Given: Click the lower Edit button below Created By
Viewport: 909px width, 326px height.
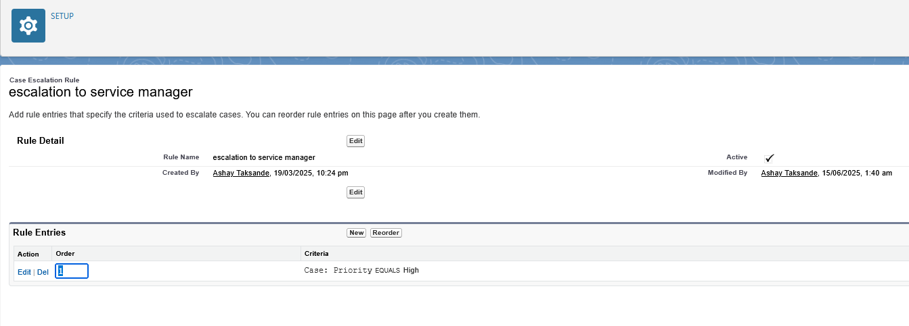Looking at the screenshot, I should pos(355,192).
